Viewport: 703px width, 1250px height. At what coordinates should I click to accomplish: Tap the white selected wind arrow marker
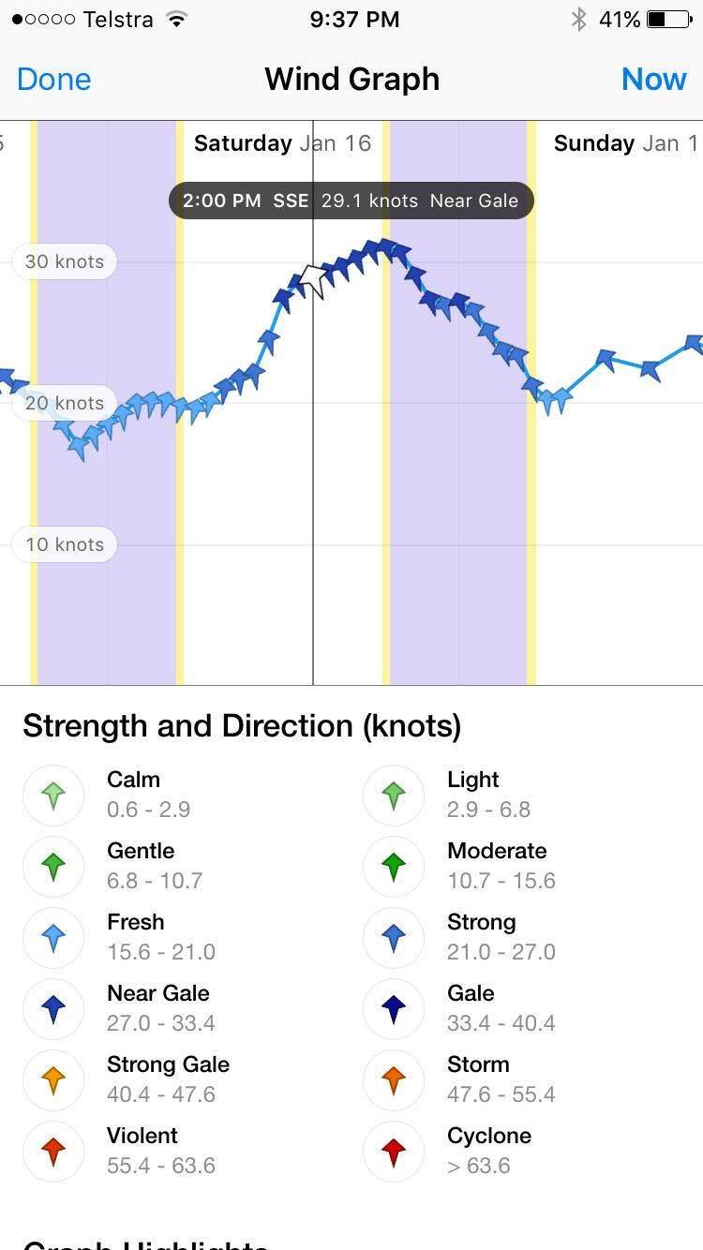pos(312,279)
